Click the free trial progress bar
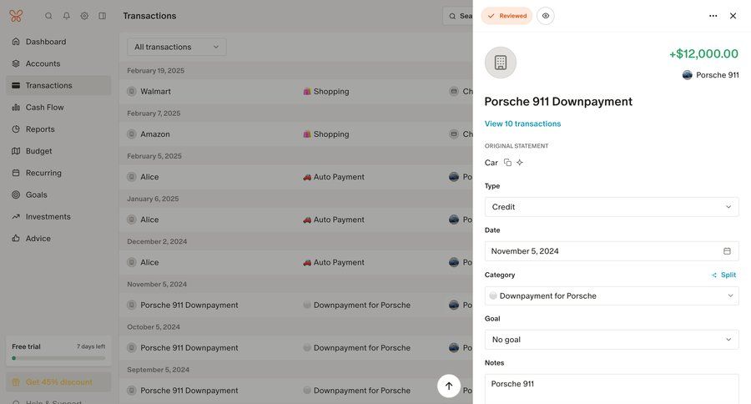The height and width of the screenshot is (404, 751). pos(58,358)
